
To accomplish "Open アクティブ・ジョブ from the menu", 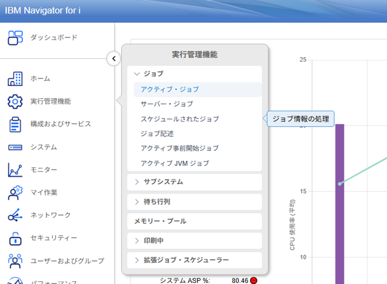I will 198,89.
